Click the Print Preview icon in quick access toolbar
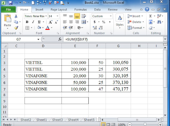 click(x=62, y=3)
